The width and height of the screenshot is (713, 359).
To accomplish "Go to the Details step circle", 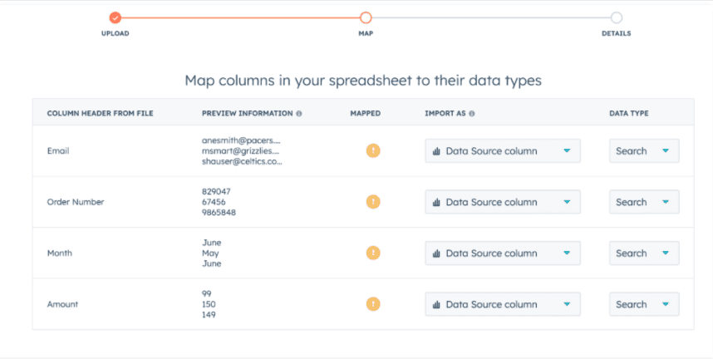I will (616, 17).
